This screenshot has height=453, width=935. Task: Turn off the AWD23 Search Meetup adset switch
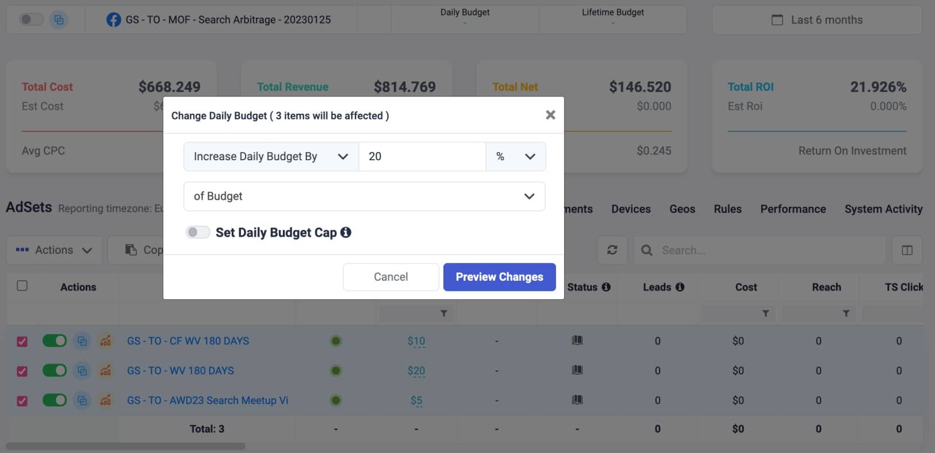(x=55, y=400)
